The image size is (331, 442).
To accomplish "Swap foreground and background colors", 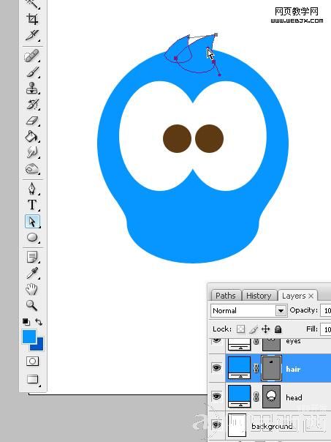I will tap(39, 322).
